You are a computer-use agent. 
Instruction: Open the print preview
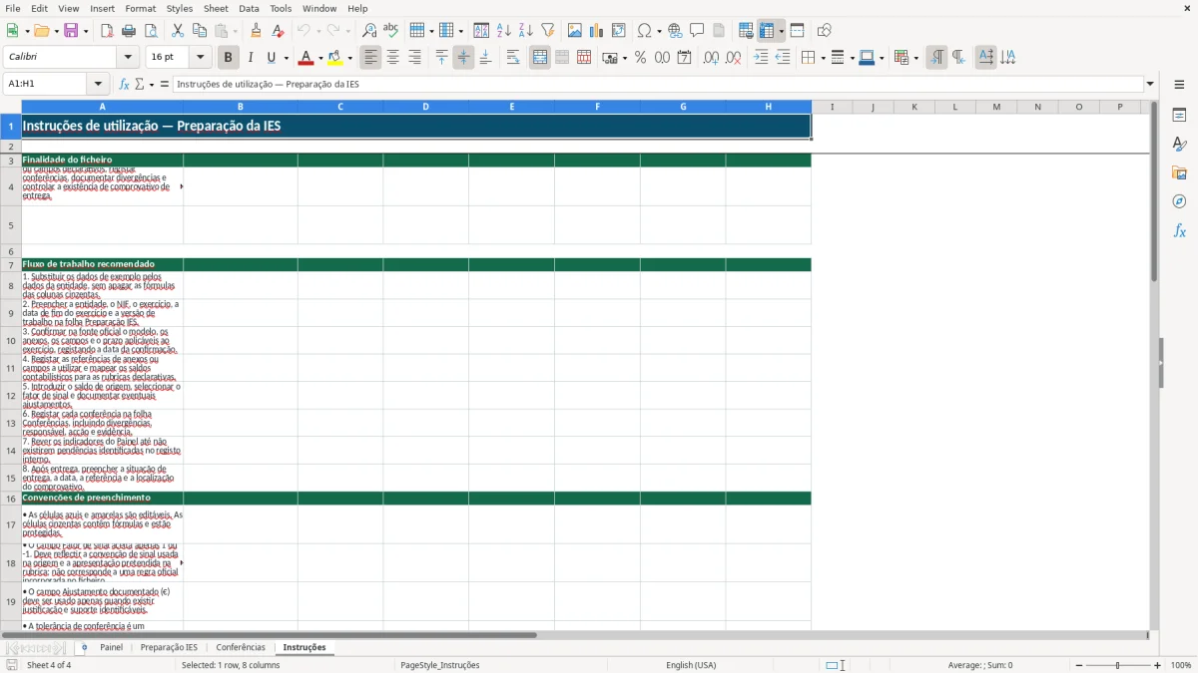click(151, 31)
